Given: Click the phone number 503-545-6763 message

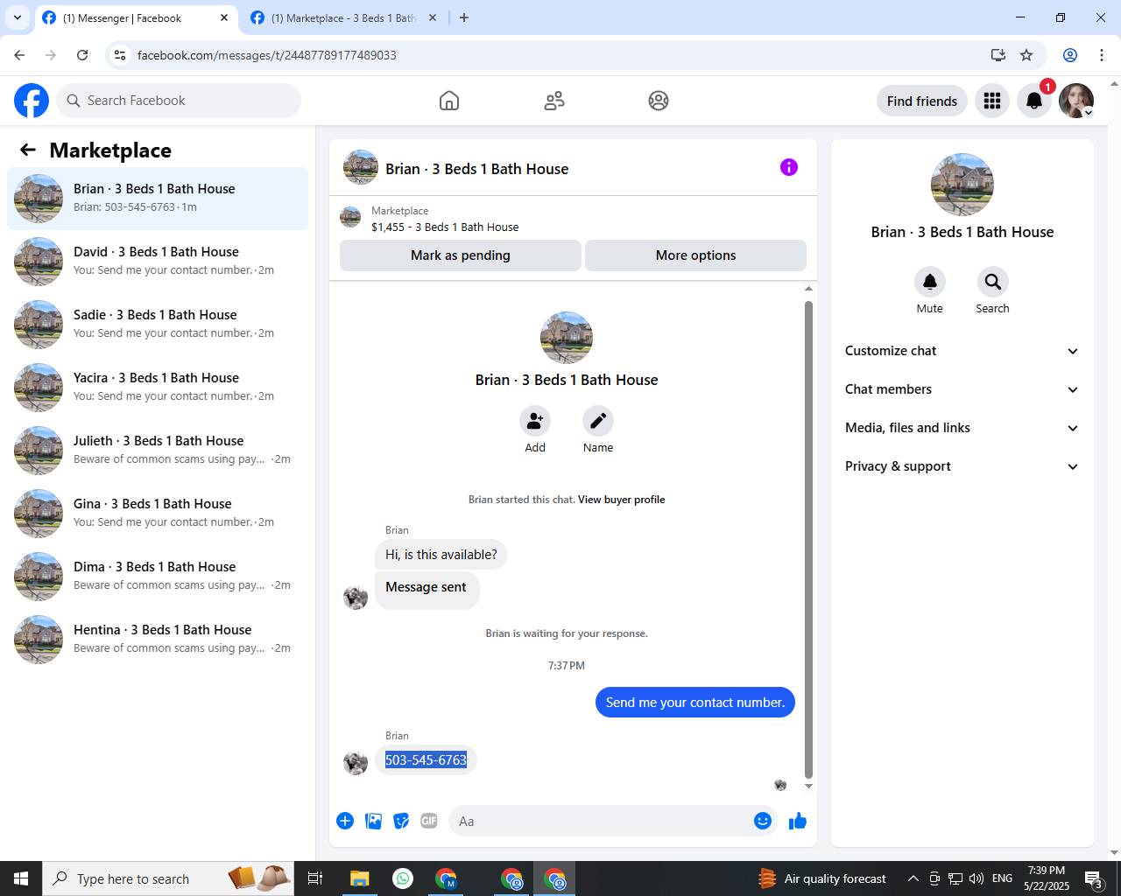Looking at the screenshot, I should click(x=426, y=760).
